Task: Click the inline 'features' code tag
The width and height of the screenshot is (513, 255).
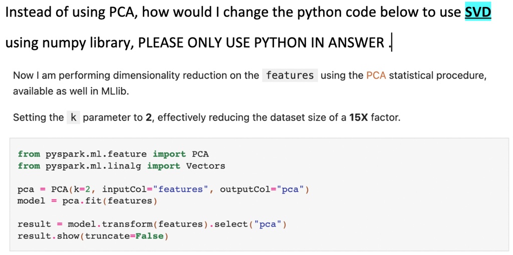Action: click(x=290, y=75)
